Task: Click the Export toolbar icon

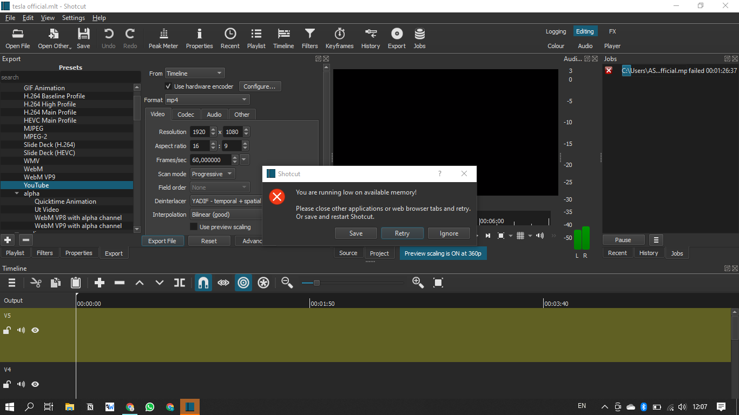Action: click(397, 39)
